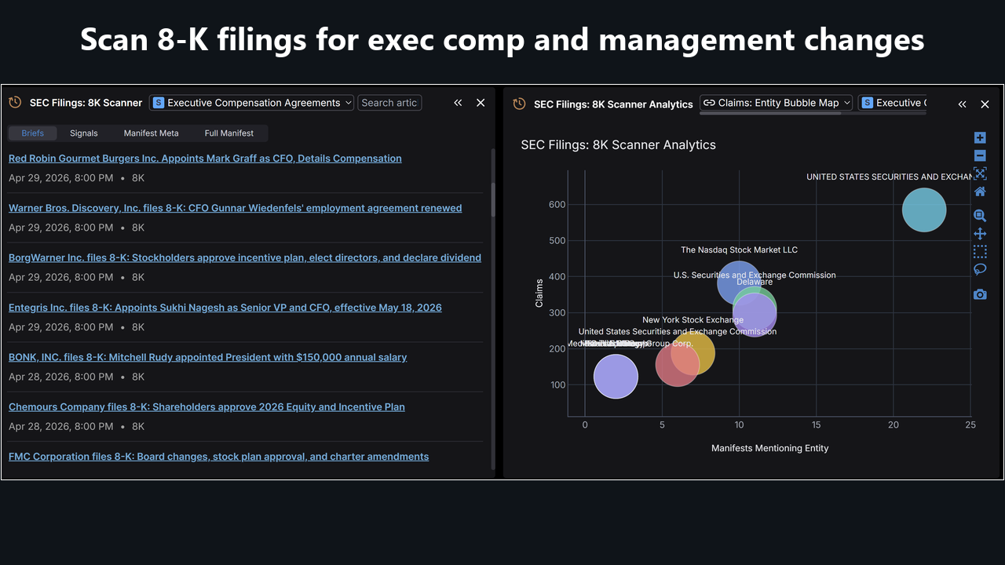Open the cut-off Executive dropdown in Analytics panel
1005x565 pixels.
(893, 103)
